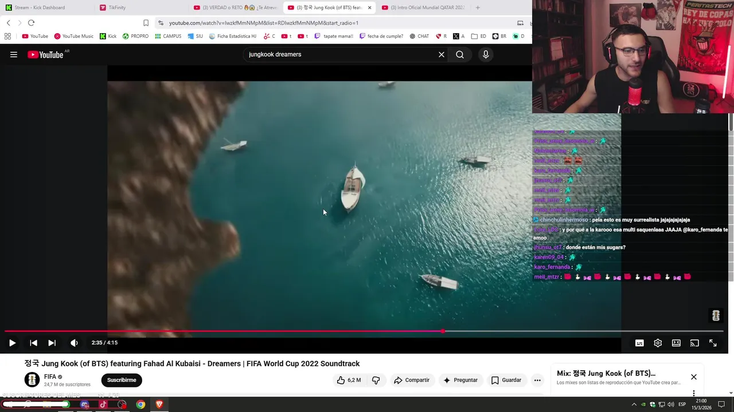The image size is (734, 412).
Task: Open Google Chrome from the taskbar
Action: [140, 405]
